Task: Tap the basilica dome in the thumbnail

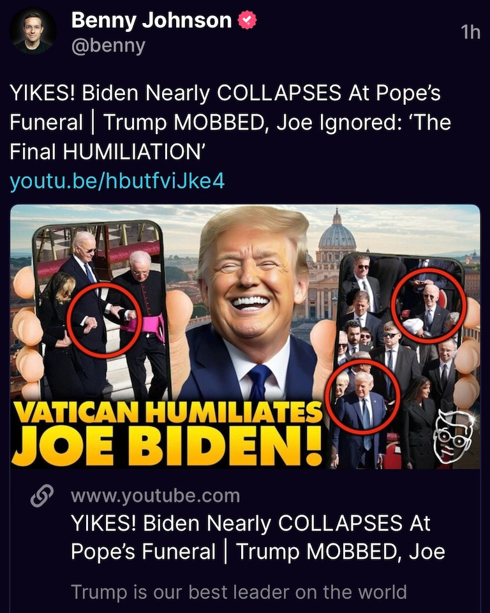Action: coord(337,234)
